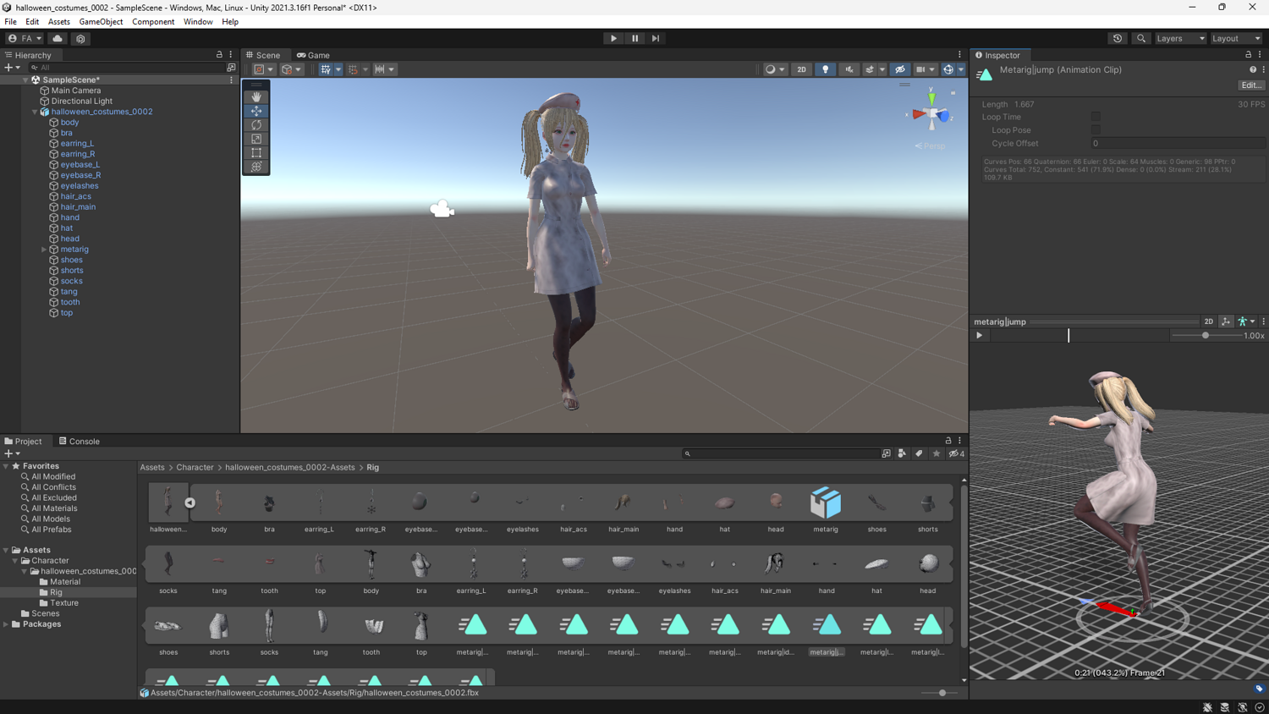Open the Layout dropdown
Viewport: 1269px width, 714px height.
point(1236,38)
